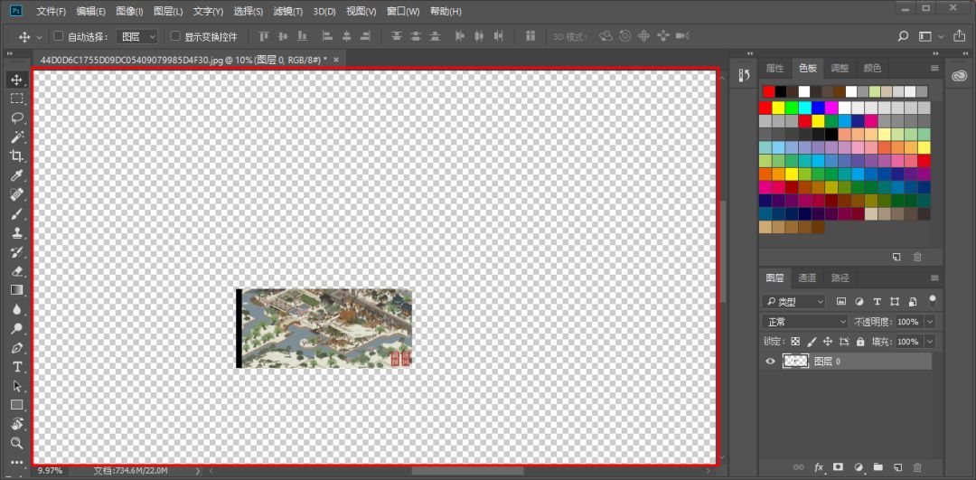
Task: Switch to the 调整 panel tab
Action: [840, 68]
